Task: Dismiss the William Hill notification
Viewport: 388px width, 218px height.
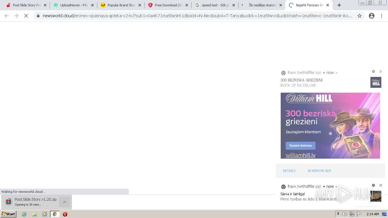Action: 381,71
